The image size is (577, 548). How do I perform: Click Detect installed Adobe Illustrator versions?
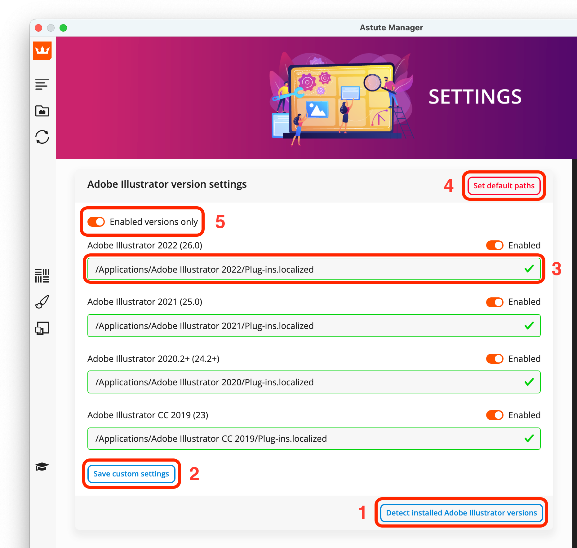461,513
